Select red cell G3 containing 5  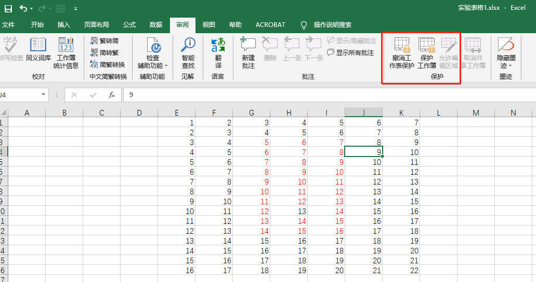point(251,142)
